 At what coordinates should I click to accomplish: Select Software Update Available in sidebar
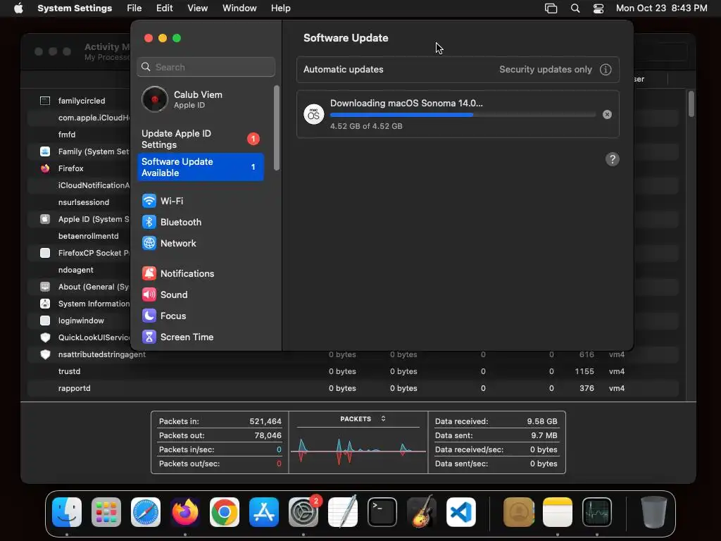(201, 167)
